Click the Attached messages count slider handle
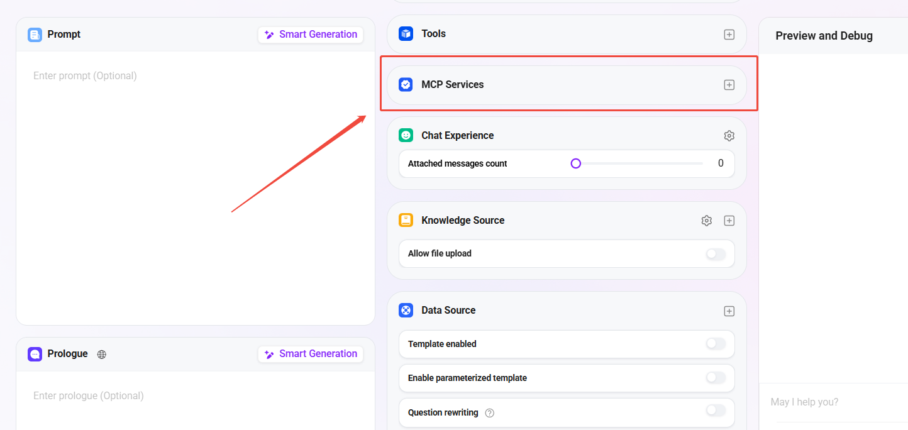This screenshot has height=430, width=908. click(x=575, y=163)
